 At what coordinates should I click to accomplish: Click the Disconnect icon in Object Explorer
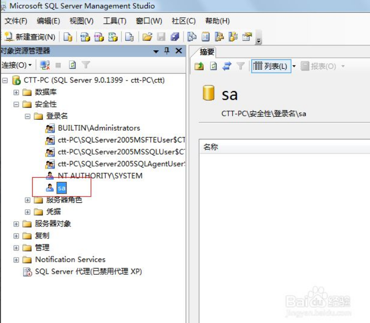pyautogui.click(x=45, y=65)
